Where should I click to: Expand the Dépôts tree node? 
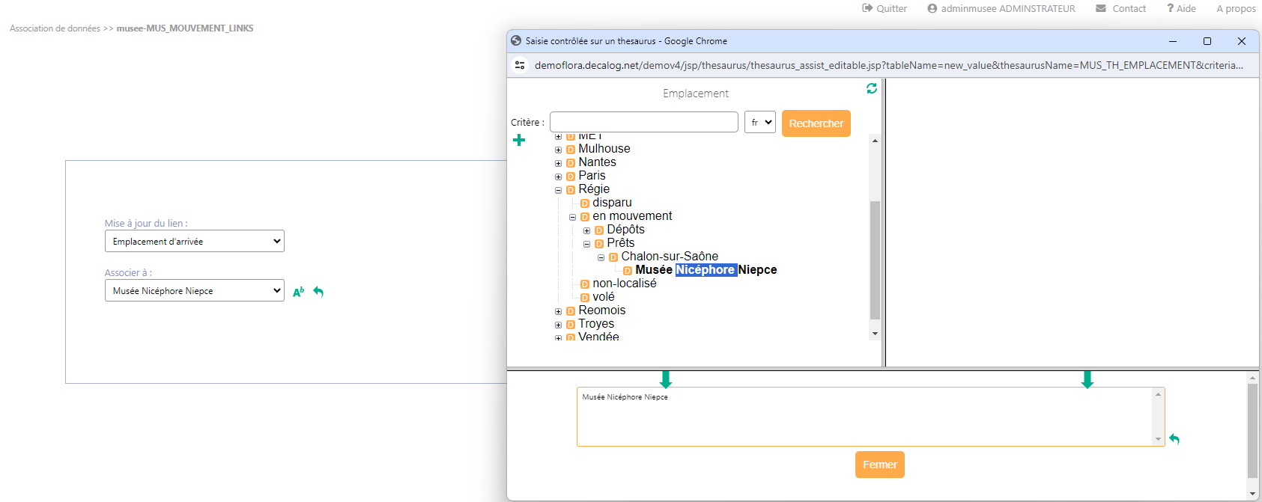click(x=586, y=230)
